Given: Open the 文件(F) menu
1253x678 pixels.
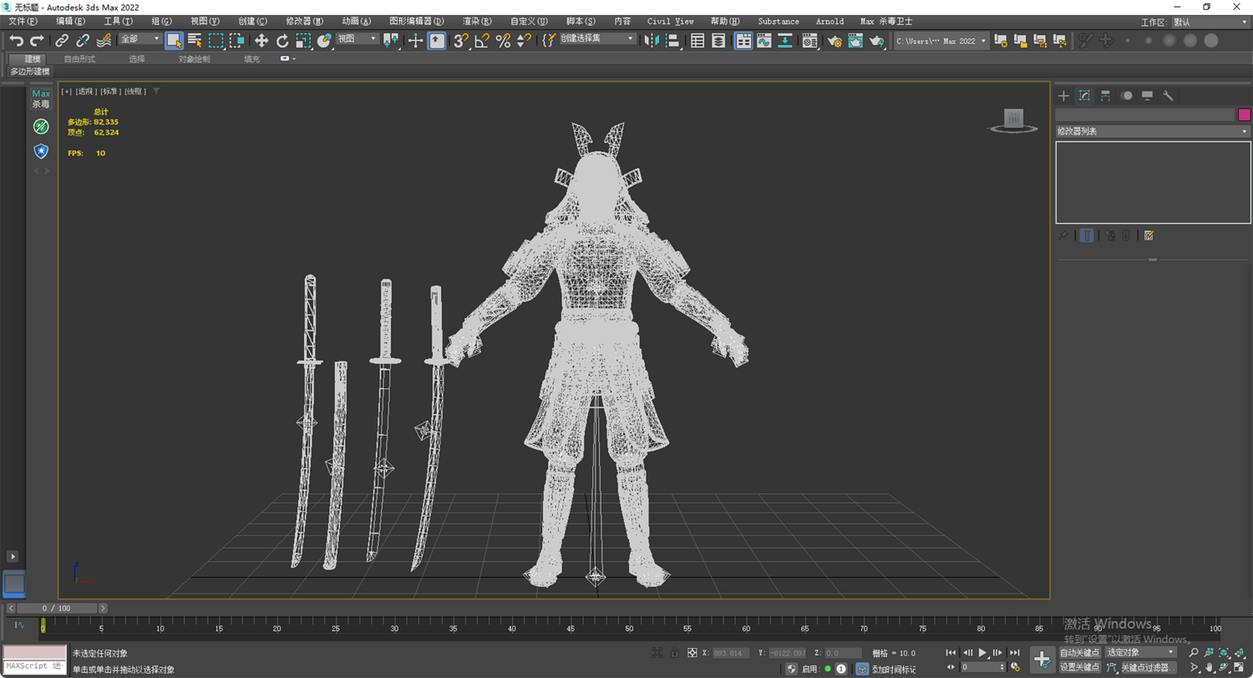Looking at the screenshot, I should tap(23, 22).
